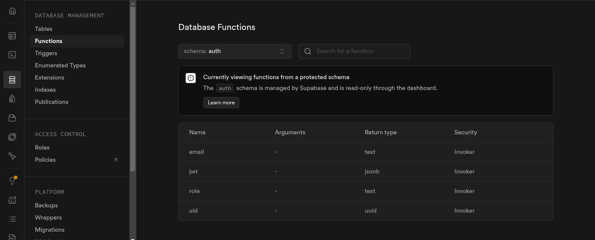Click the Database Functions heading
Screen dimensions: 595x240
pos(217,27)
